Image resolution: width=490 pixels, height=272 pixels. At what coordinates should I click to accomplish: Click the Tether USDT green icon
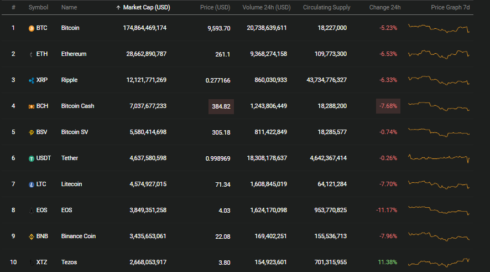click(x=32, y=158)
